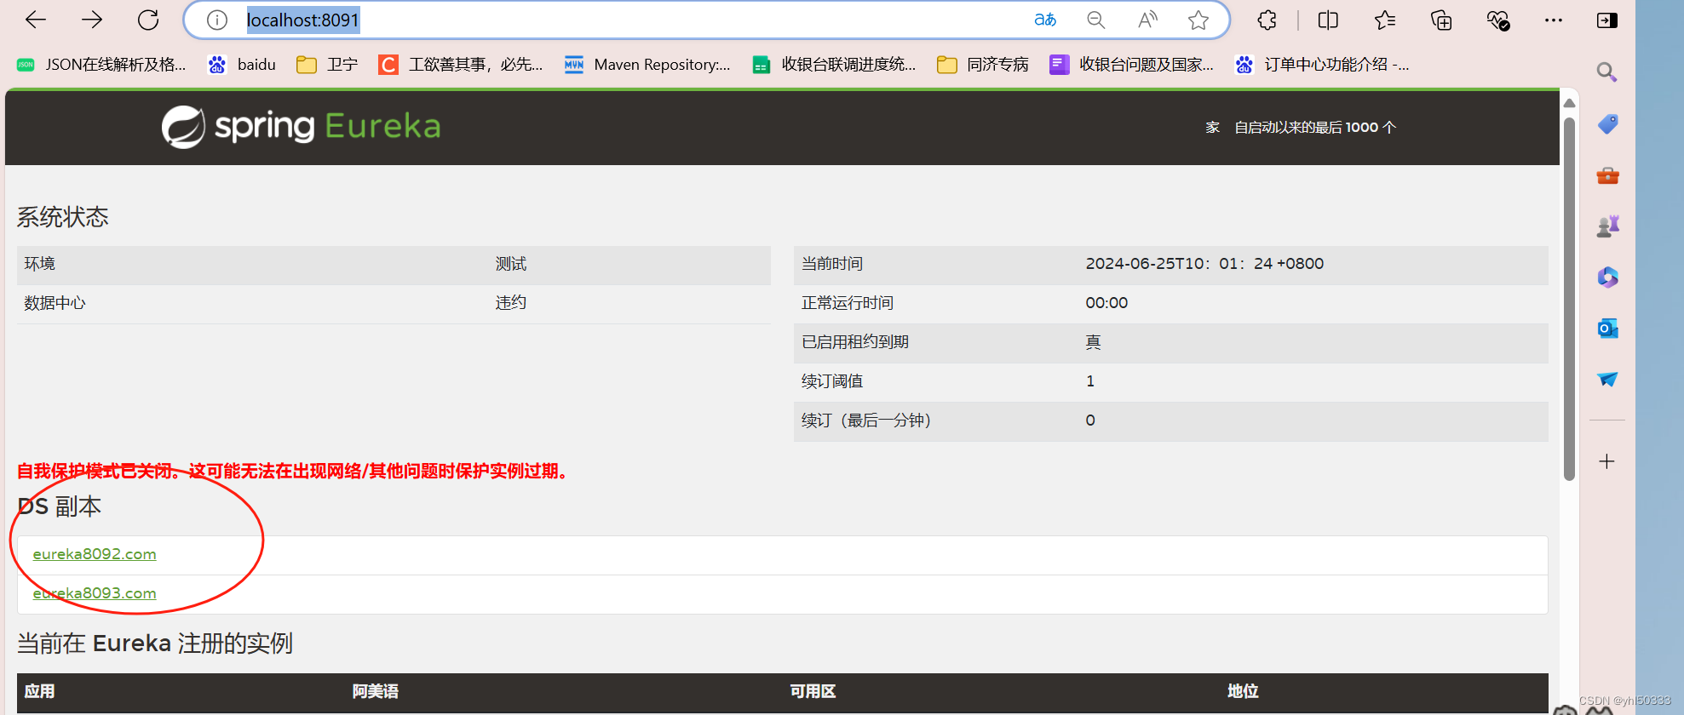This screenshot has width=1684, height=715.
Task: Reload the Eureka page
Action: click(x=148, y=20)
